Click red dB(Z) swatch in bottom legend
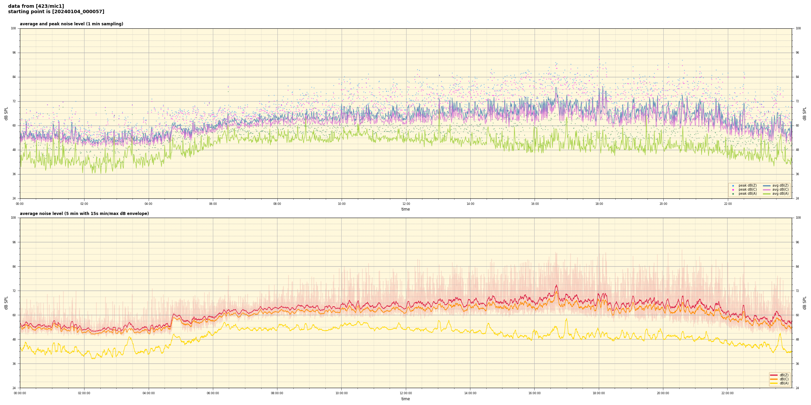Viewport: 811px width, 405px height. [x=774, y=375]
